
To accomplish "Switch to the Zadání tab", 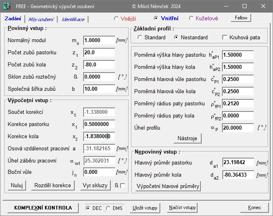I will point(13,18).
